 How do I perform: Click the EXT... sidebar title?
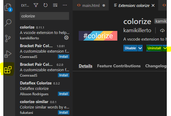coord(25,5)
